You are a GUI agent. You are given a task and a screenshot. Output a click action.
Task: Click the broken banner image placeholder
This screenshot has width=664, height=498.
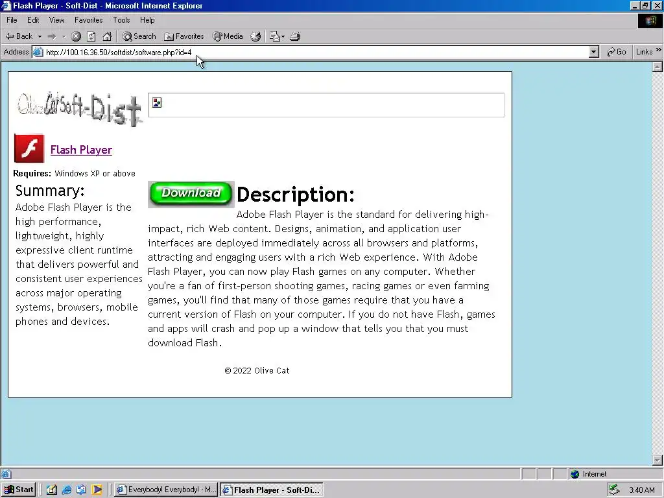326,104
